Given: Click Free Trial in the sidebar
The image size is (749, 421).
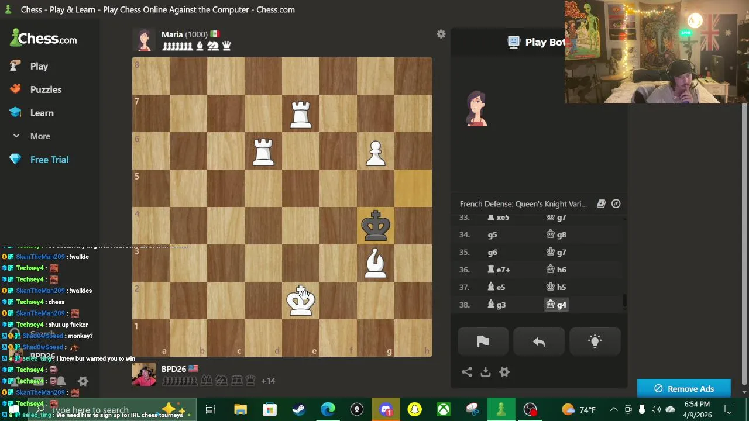Looking at the screenshot, I should click(x=50, y=160).
